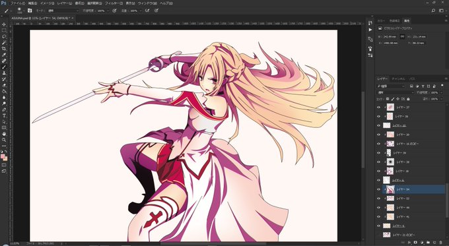Create a new layer group

(428, 243)
